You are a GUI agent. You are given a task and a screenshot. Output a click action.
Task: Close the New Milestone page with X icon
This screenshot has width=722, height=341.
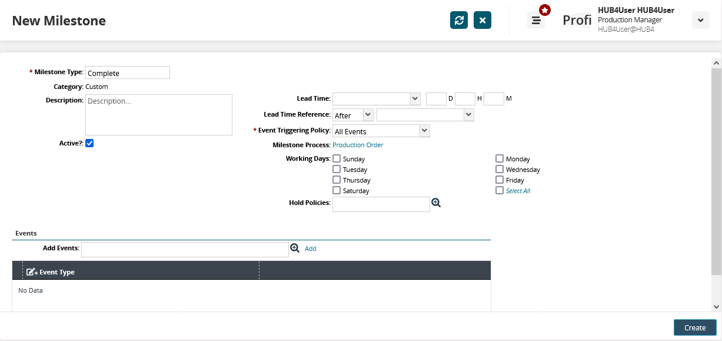pyautogui.click(x=483, y=20)
